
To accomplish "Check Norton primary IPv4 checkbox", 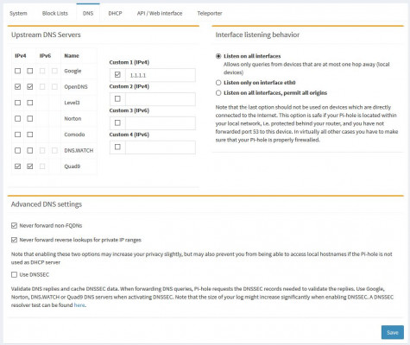I will 18,118.
